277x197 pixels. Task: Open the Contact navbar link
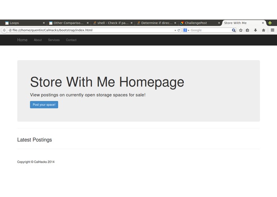click(71, 40)
